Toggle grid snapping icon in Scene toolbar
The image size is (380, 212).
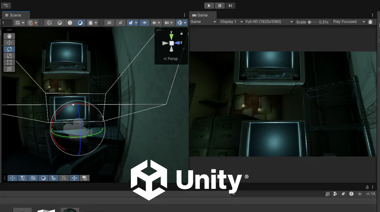(x=18, y=23)
